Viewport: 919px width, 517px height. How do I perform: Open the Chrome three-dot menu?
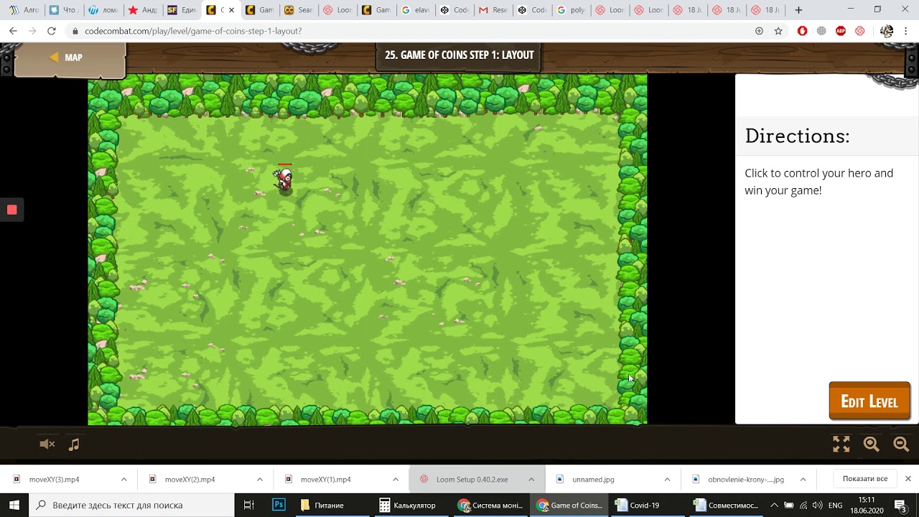click(x=906, y=31)
